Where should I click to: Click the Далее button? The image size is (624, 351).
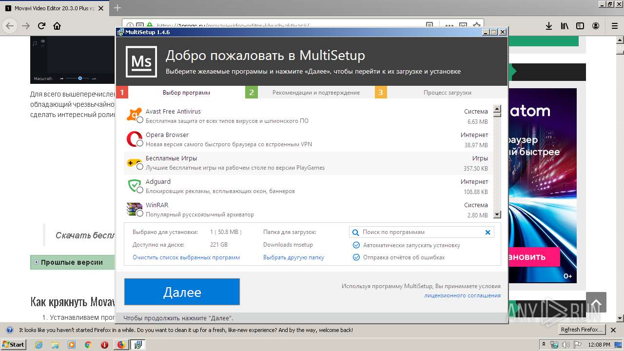(x=182, y=292)
